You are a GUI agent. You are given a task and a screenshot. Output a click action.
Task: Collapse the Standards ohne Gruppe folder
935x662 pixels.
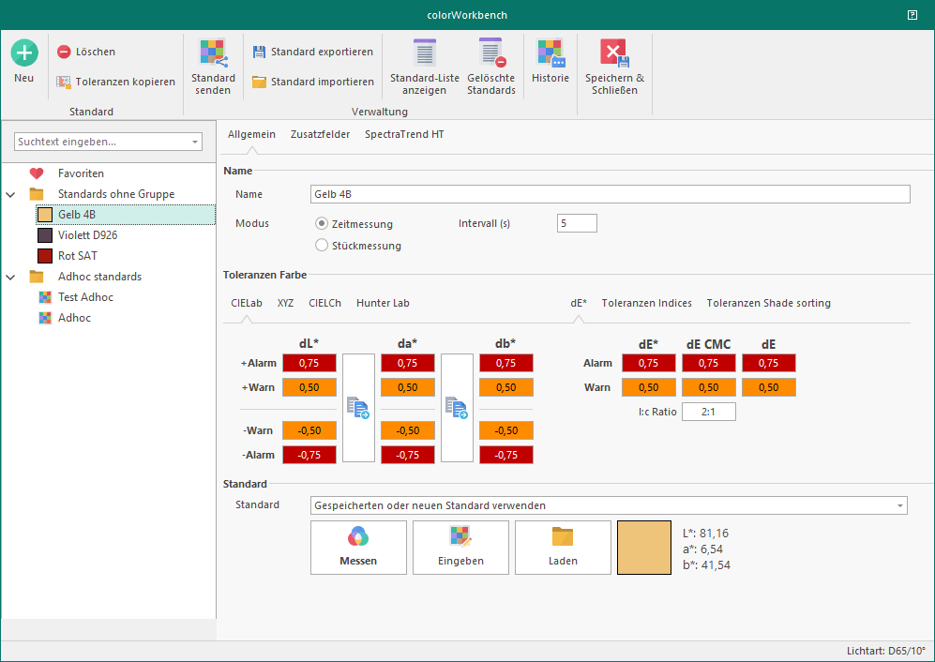[10, 194]
